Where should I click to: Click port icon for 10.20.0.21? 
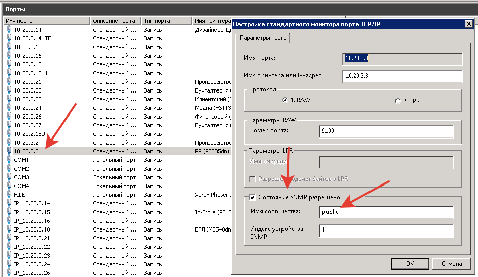(x=9, y=82)
